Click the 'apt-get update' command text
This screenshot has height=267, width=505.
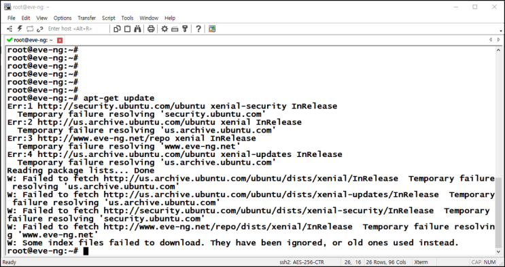(119, 99)
